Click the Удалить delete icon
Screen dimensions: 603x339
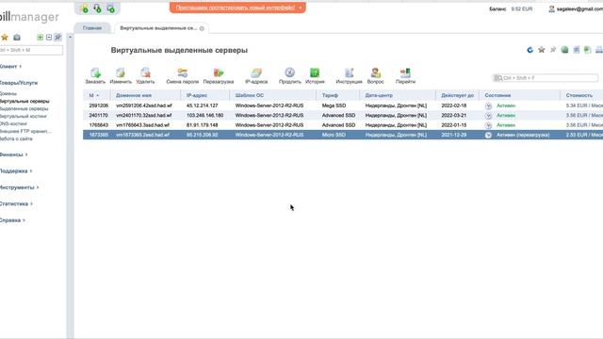tap(145, 73)
